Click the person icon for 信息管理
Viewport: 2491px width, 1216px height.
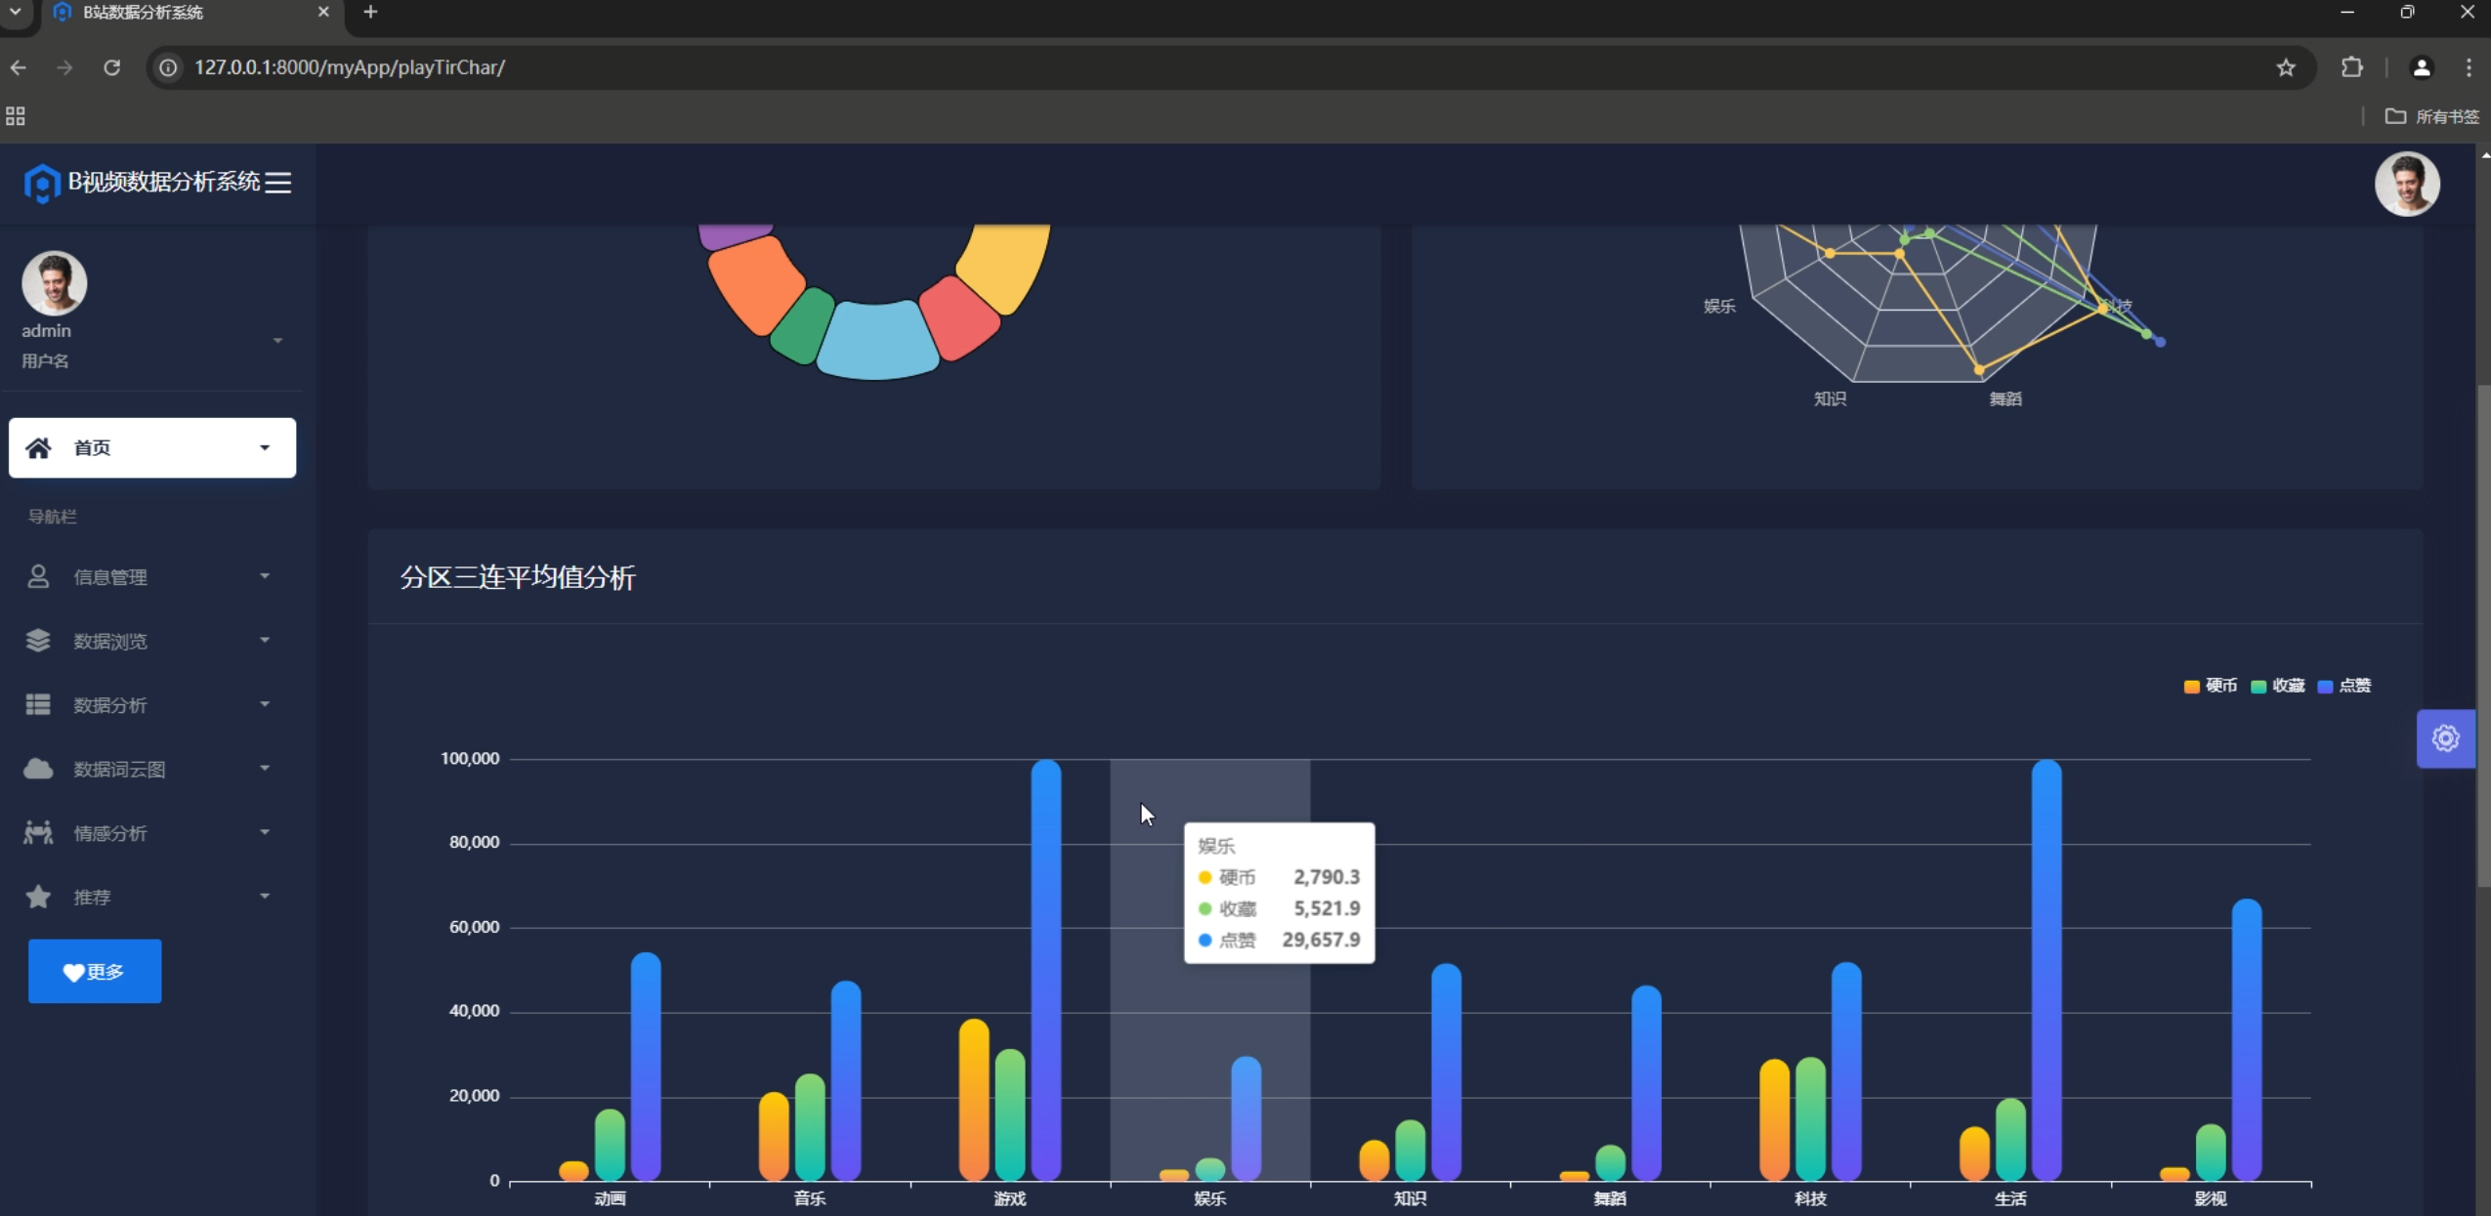38,577
